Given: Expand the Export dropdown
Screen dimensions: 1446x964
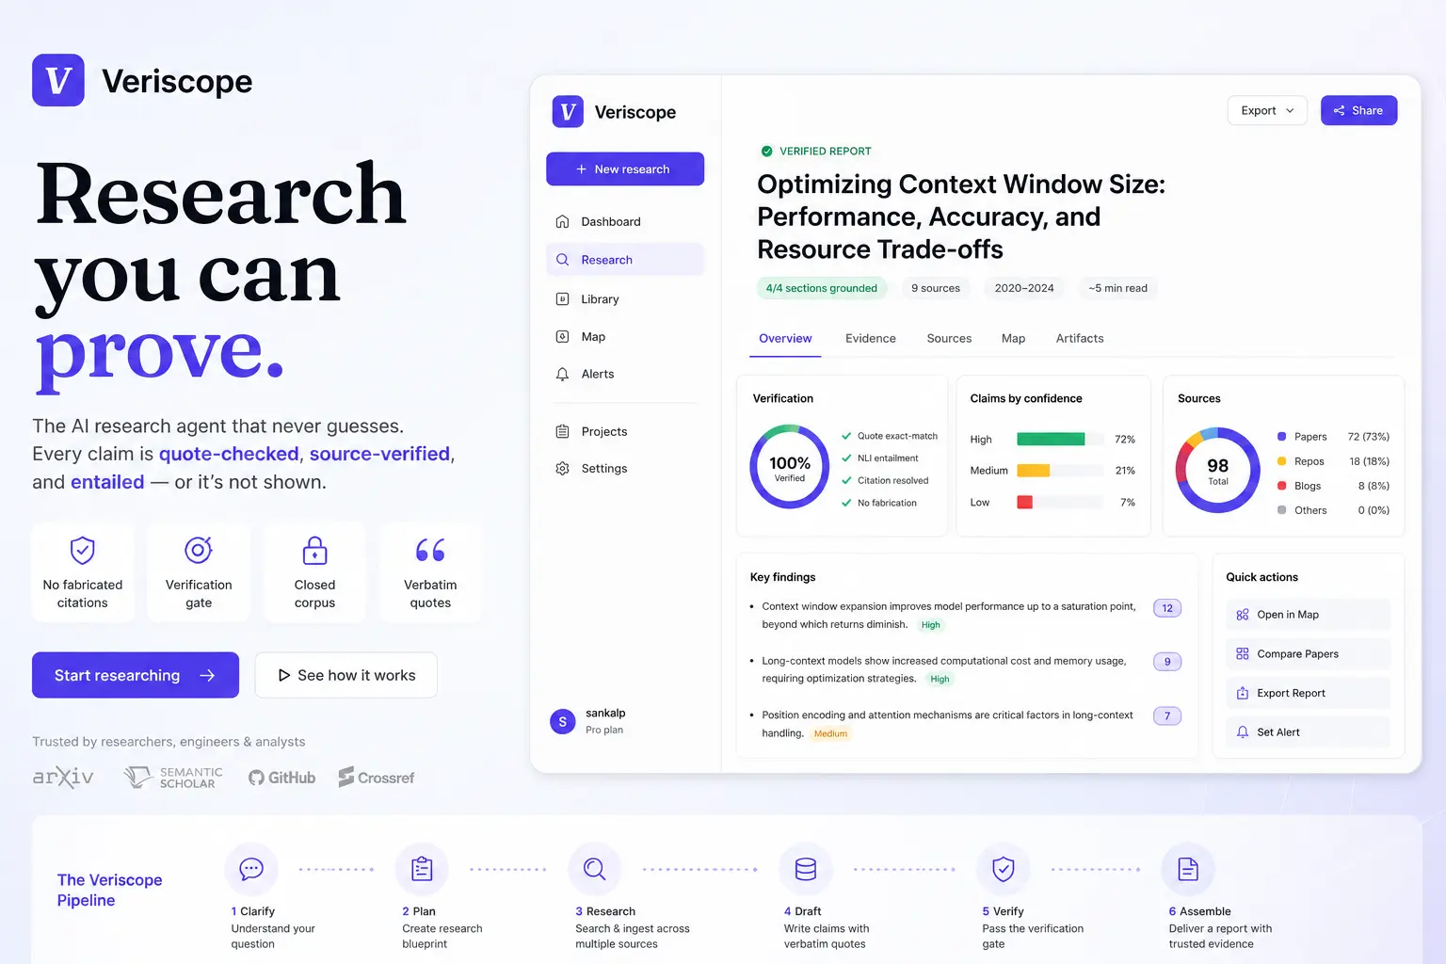Looking at the screenshot, I should [1267, 110].
